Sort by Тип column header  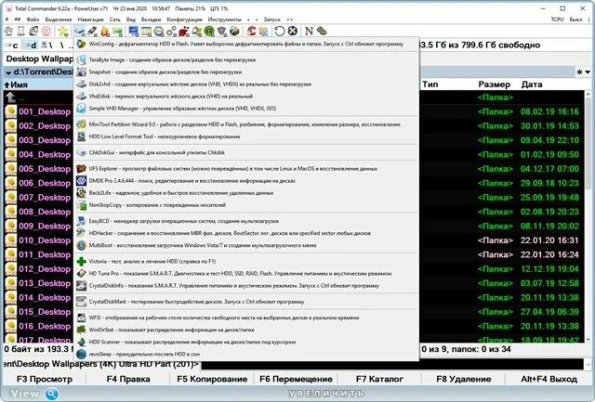point(430,84)
